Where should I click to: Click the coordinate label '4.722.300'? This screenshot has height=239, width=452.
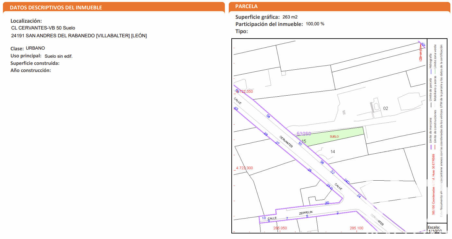[244, 168]
